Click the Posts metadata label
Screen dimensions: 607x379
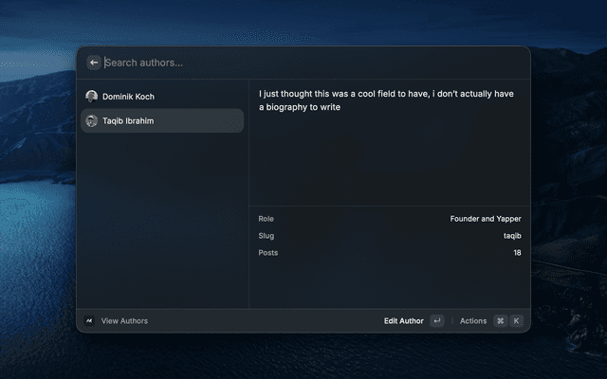click(x=268, y=253)
